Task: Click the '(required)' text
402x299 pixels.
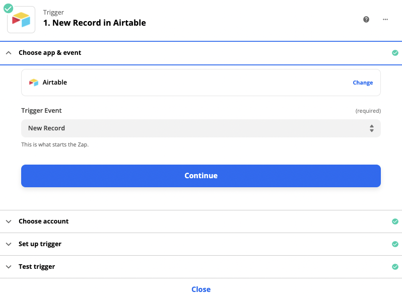Action: point(368,111)
